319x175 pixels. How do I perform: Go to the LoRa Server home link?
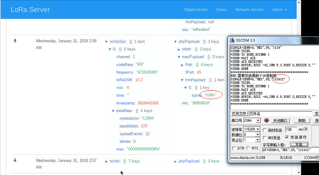coord(30,10)
